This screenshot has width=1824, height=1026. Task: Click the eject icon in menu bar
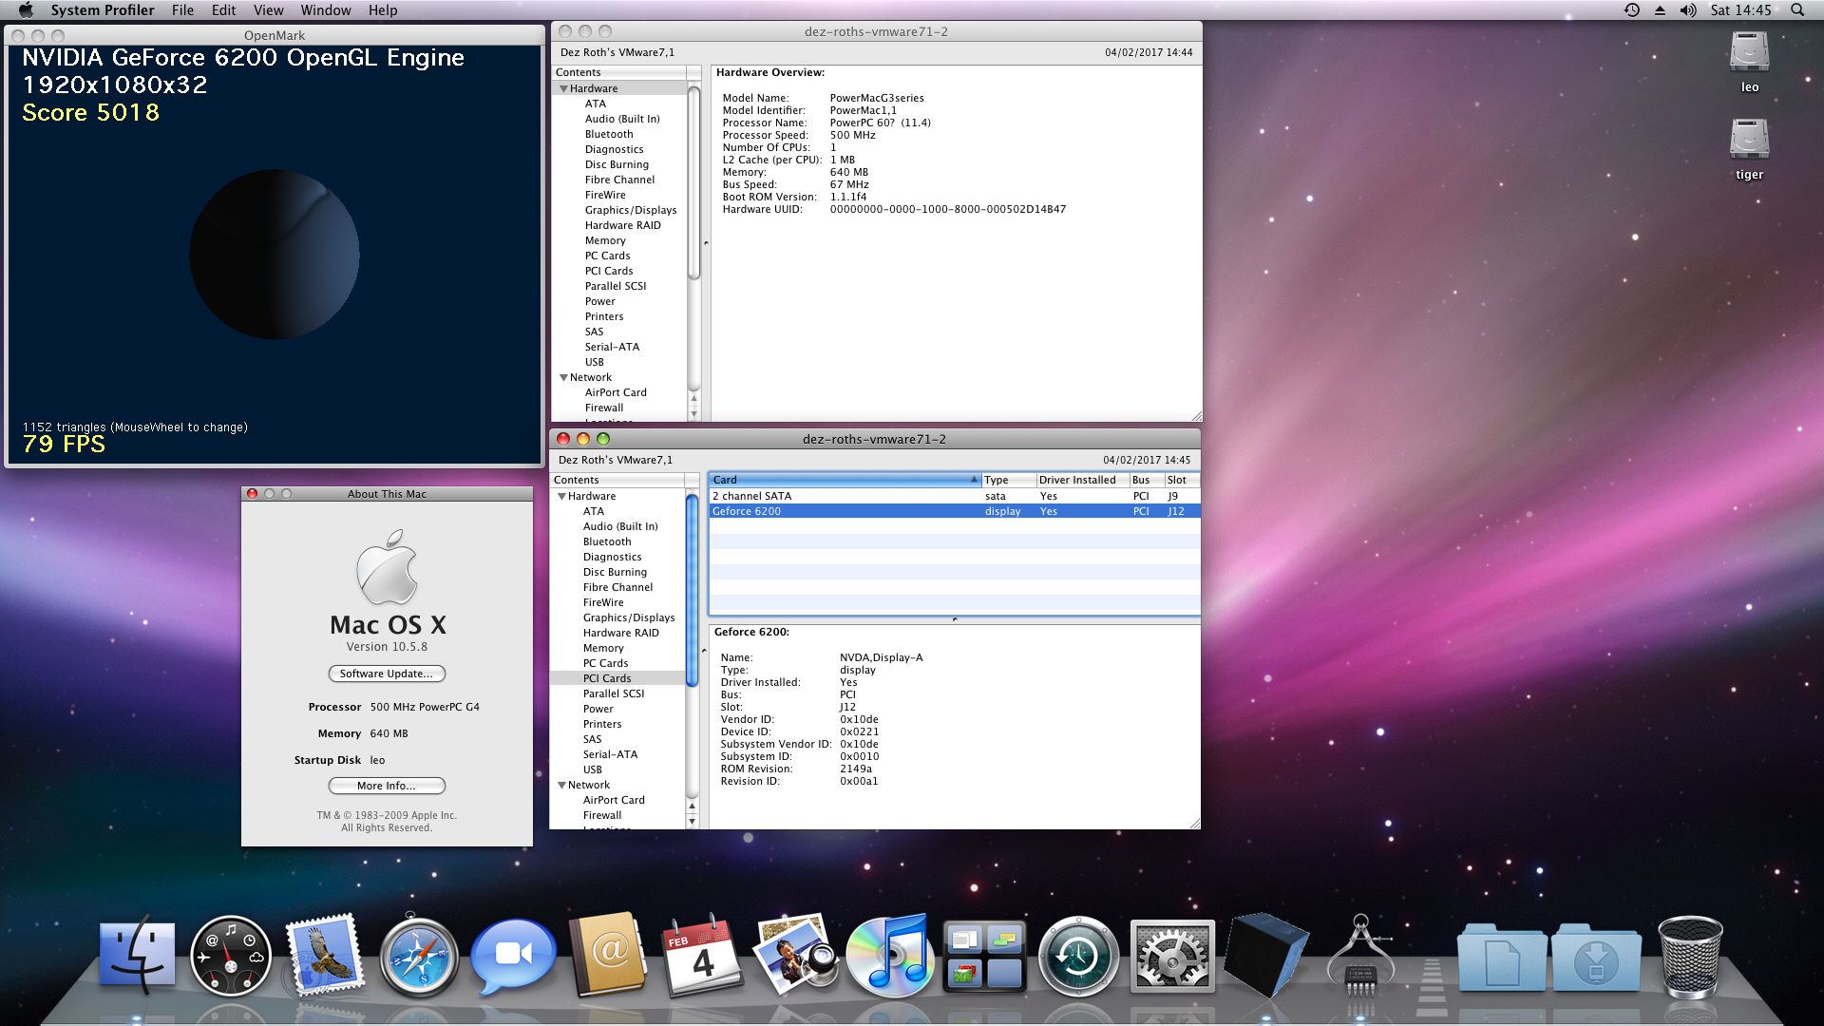[x=1660, y=9]
